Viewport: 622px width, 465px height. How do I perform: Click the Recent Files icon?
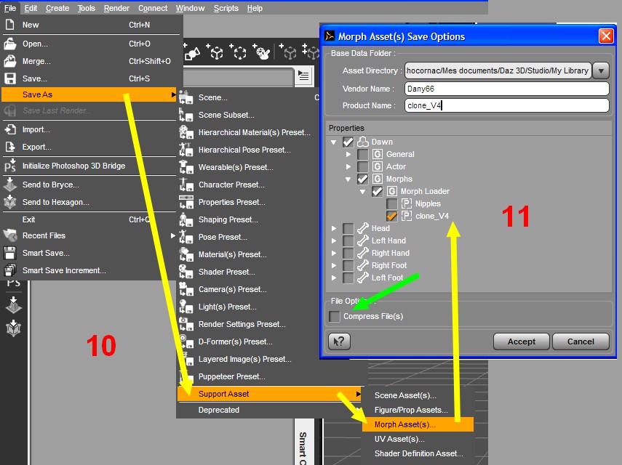[x=10, y=235]
